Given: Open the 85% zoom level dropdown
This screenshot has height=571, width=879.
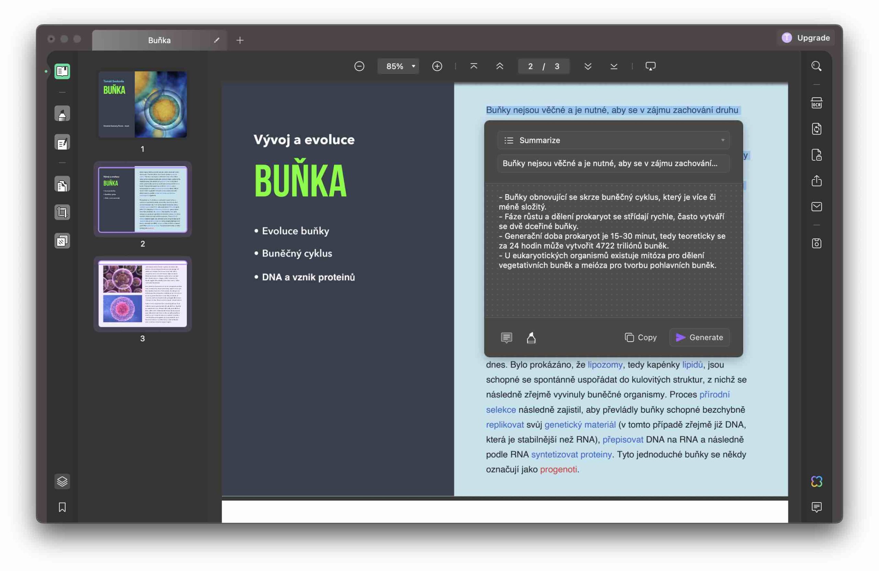Looking at the screenshot, I should point(398,66).
